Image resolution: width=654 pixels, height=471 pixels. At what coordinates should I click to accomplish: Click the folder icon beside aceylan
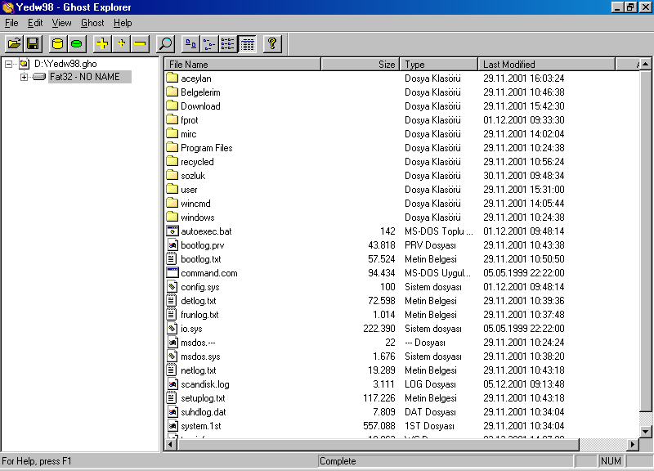coord(172,78)
